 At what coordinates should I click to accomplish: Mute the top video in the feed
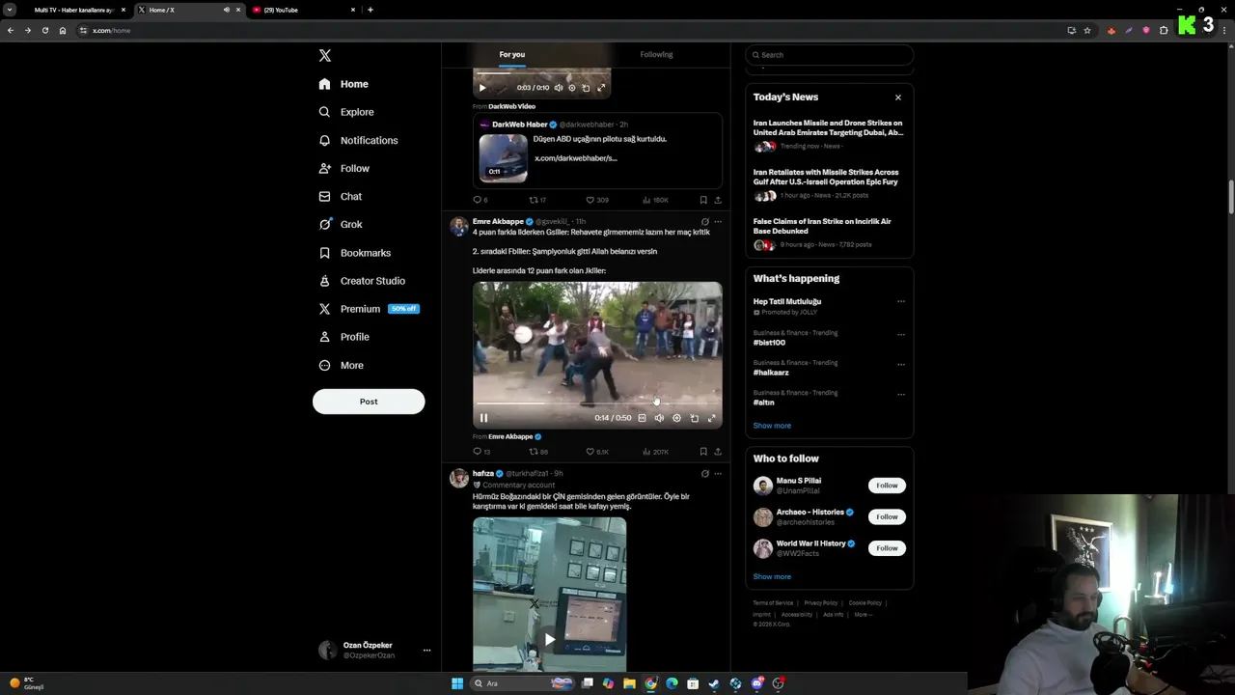click(558, 88)
